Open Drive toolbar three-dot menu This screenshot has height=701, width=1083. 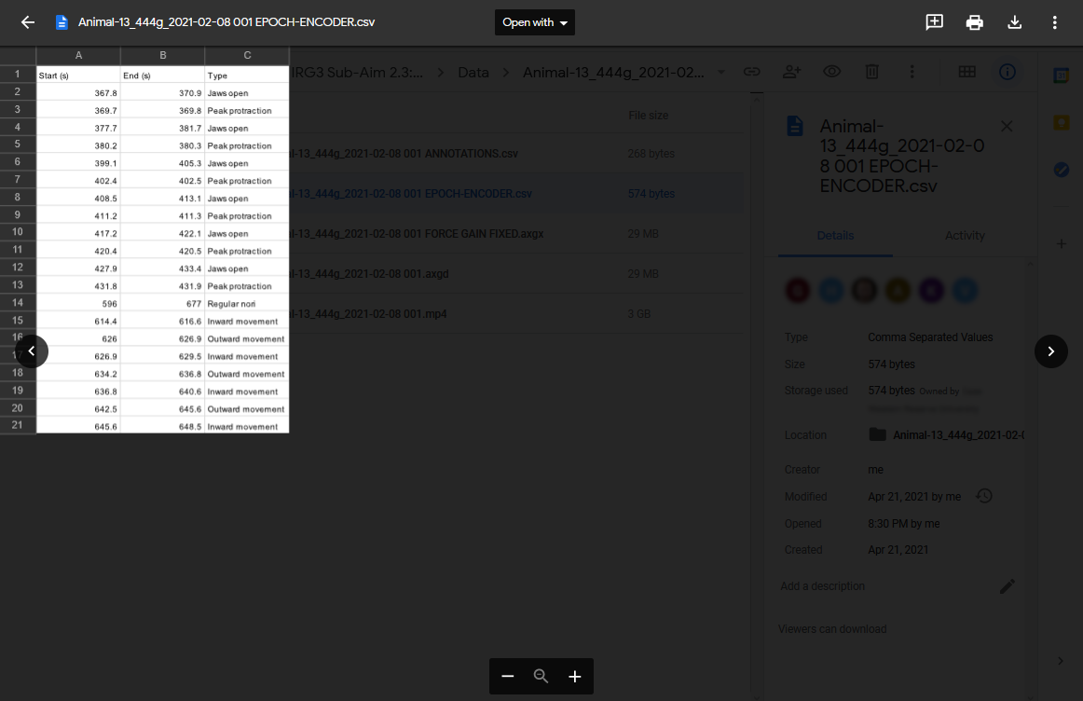point(912,72)
